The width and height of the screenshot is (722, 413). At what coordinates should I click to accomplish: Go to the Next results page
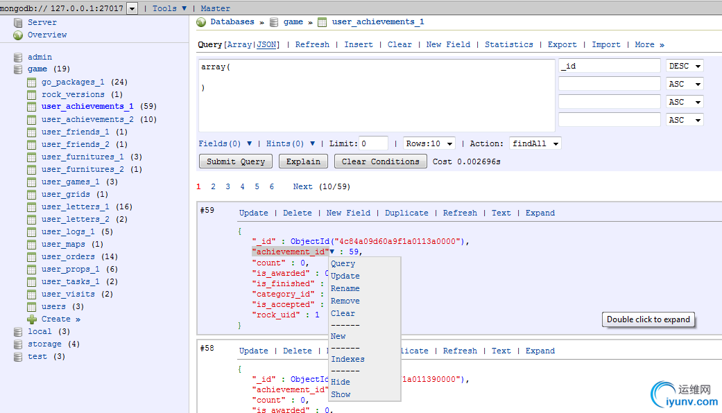point(302,186)
